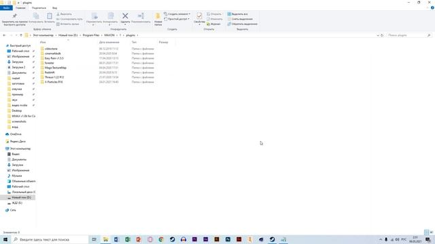The height and width of the screenshot is (244, 435).
Task: Select the X-Particles R16 folder
Action: [x=54, y=82]
